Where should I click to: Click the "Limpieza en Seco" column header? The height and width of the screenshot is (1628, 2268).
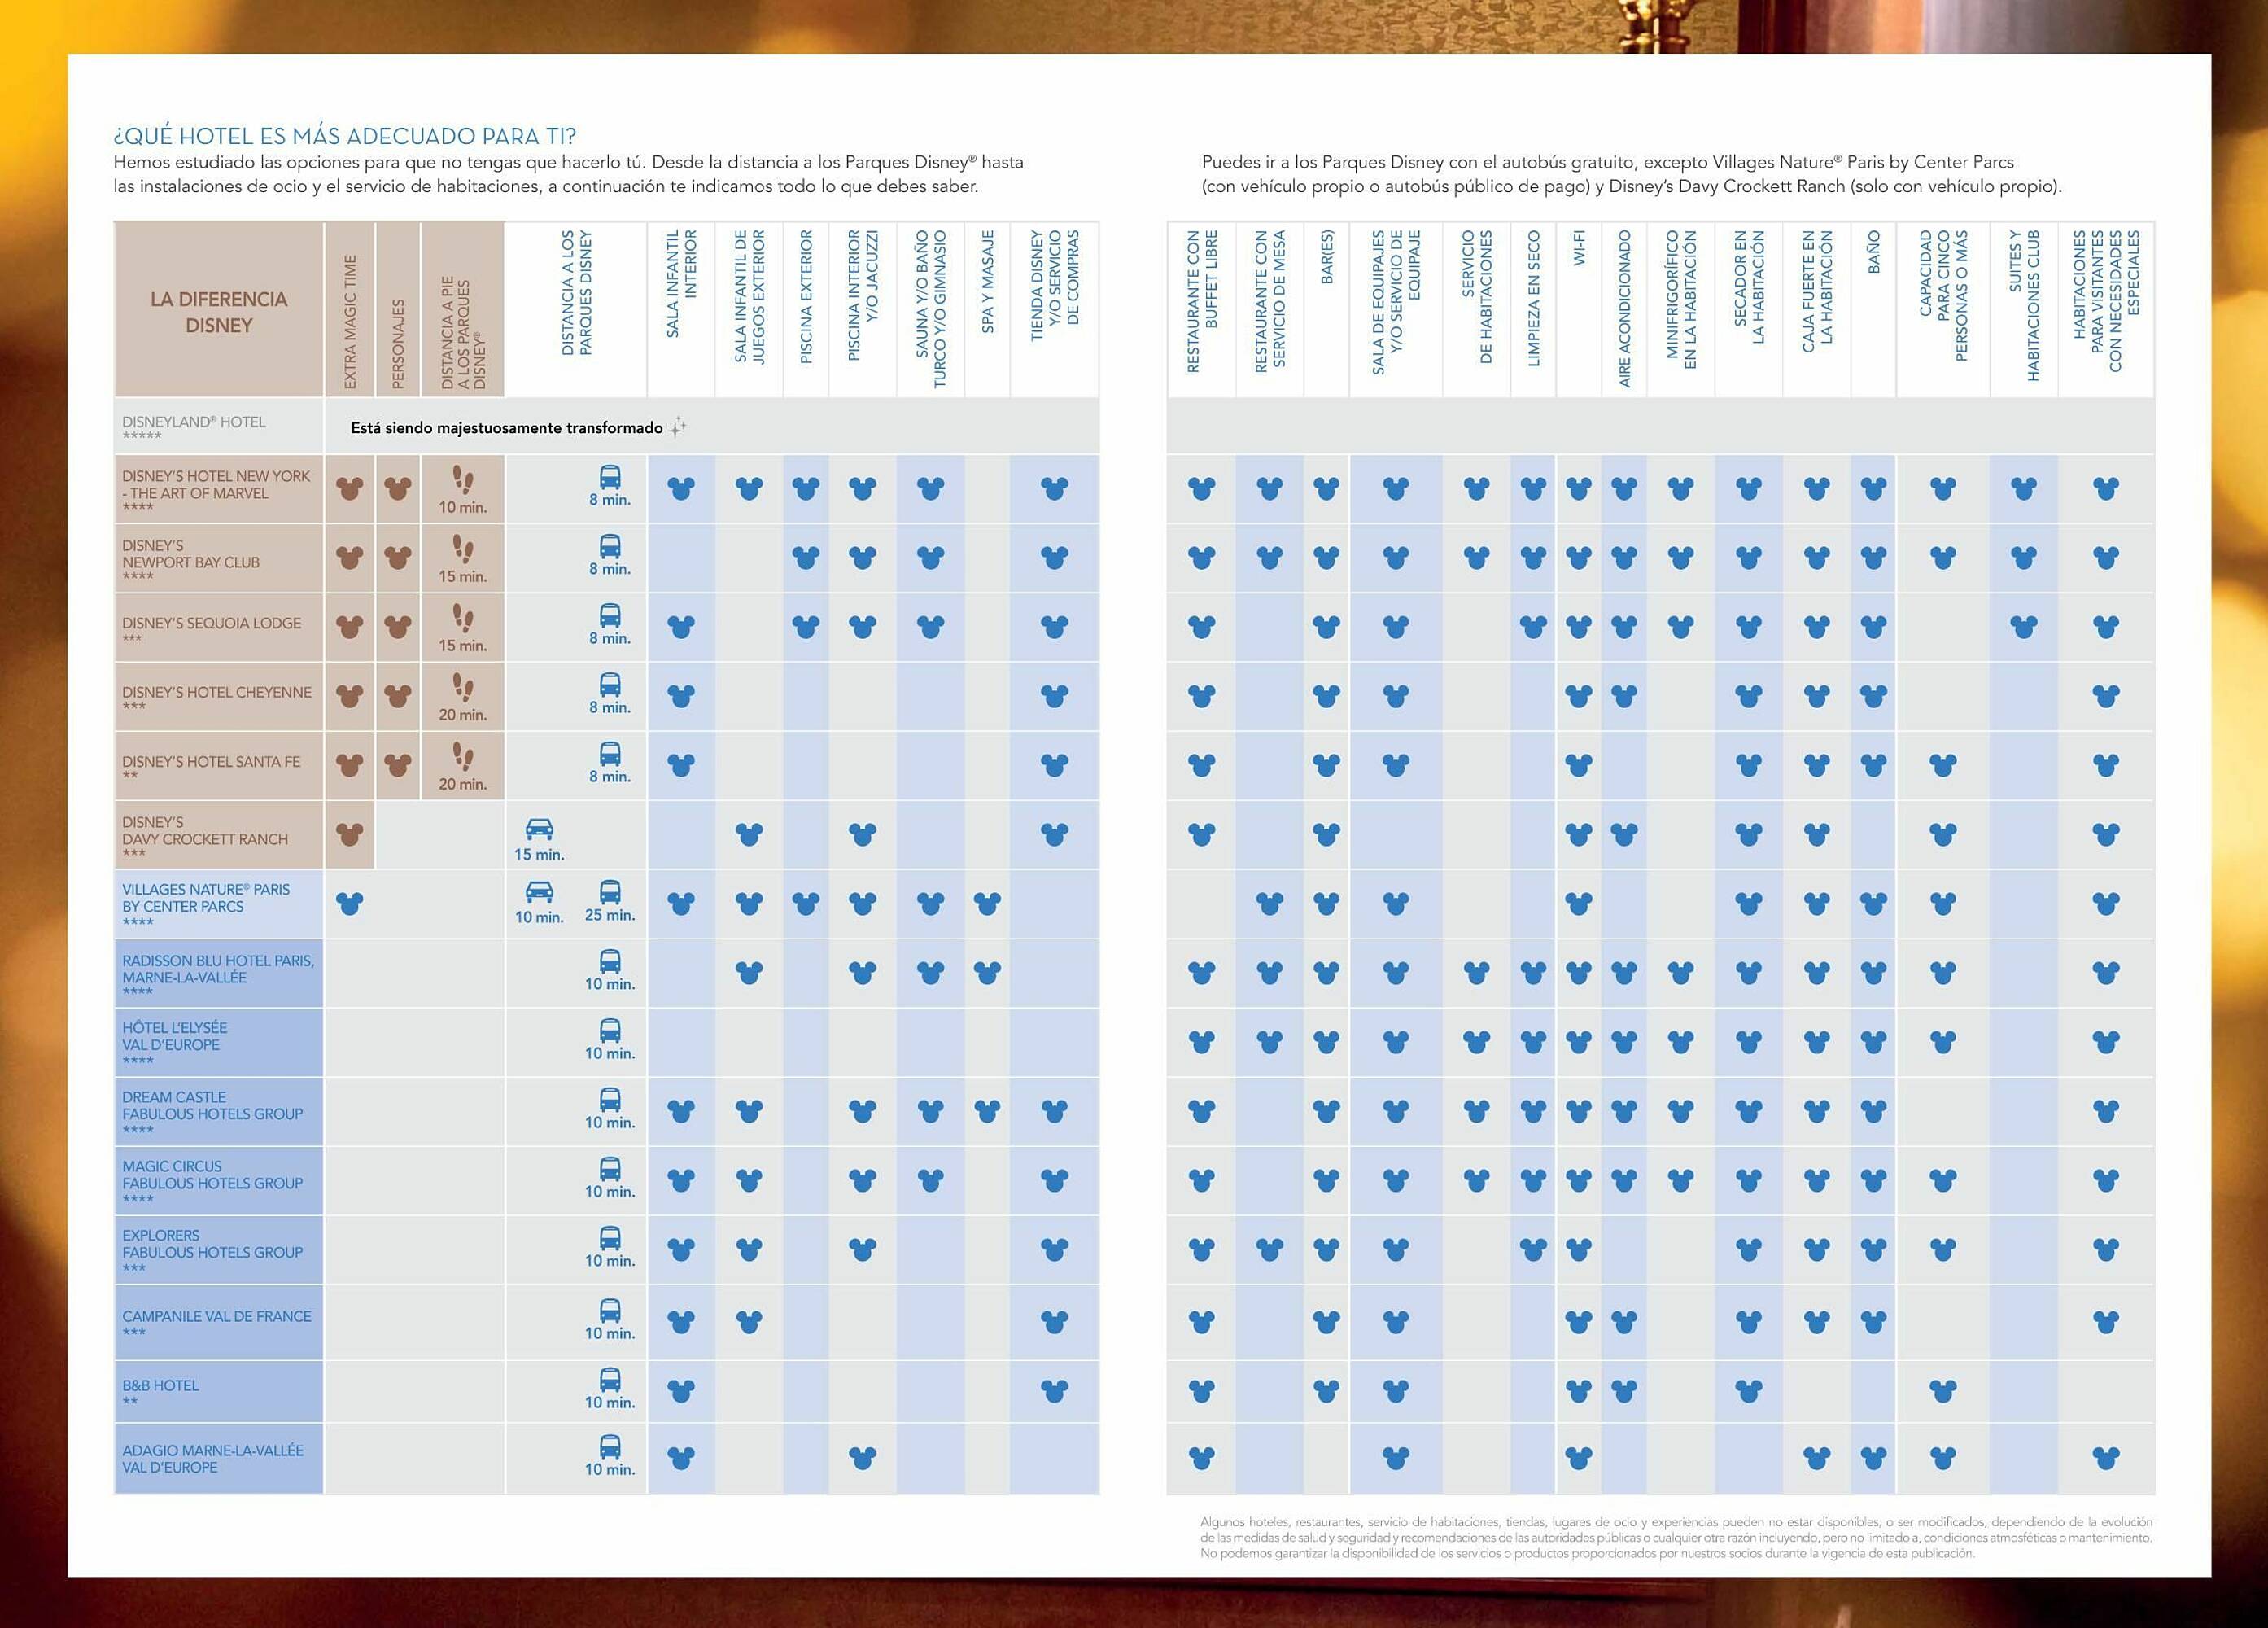click(x=1534, y=299)
